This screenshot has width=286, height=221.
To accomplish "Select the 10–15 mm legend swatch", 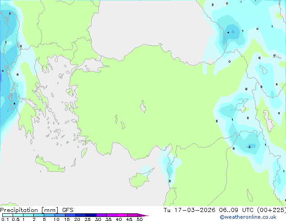I will [x=60, y=215].
